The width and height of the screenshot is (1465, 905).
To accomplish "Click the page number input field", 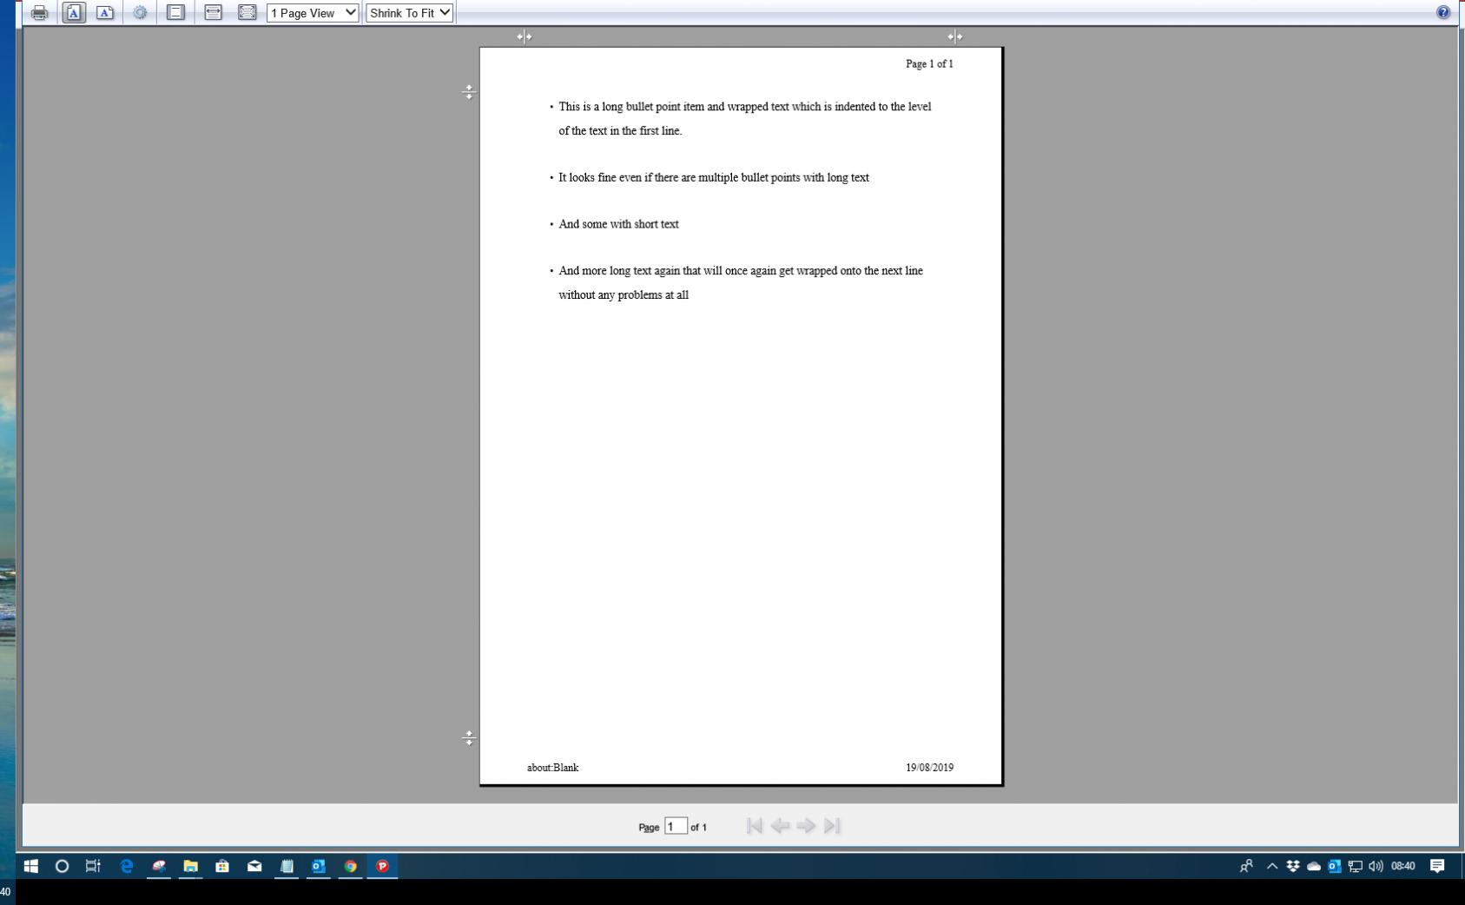I will tap(676, 826).
